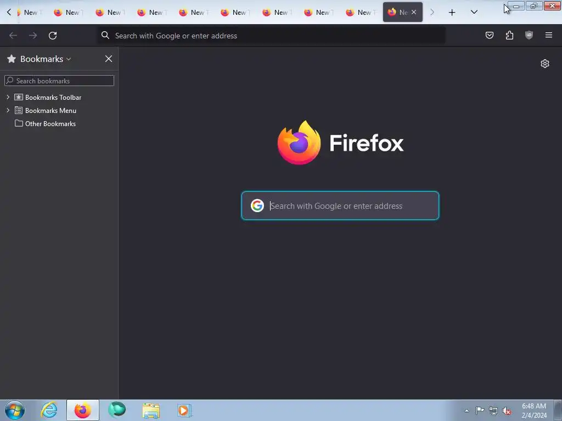Screen dimensions: 562x421
Task: Select the Bookmarks Toolbar row
Action: 59,98
